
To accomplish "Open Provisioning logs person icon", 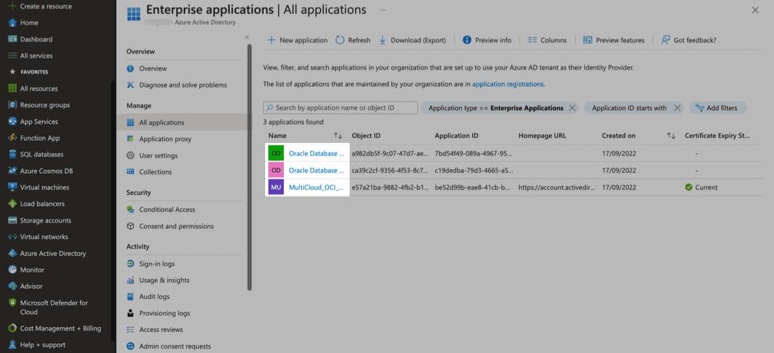I will [130, 313].
